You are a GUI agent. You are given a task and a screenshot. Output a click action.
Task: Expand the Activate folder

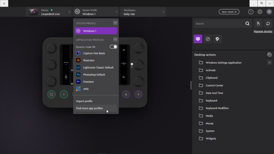[207, 70]
